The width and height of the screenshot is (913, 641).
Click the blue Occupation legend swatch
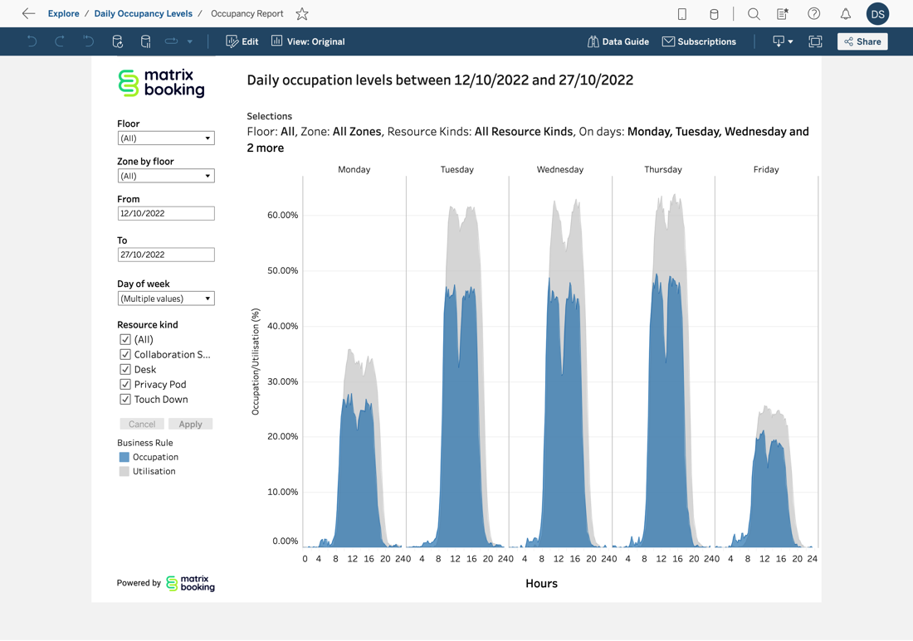(x=124, y=457)
